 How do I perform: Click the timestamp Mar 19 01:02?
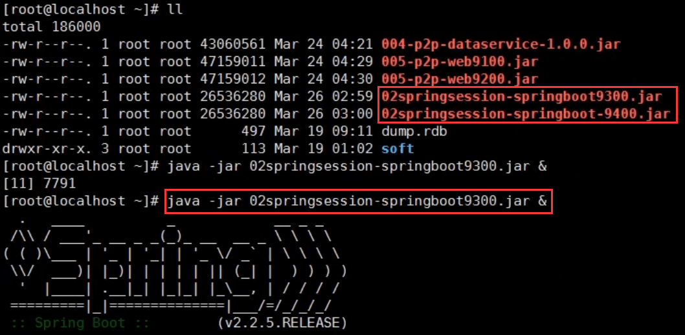coord(323,149)
